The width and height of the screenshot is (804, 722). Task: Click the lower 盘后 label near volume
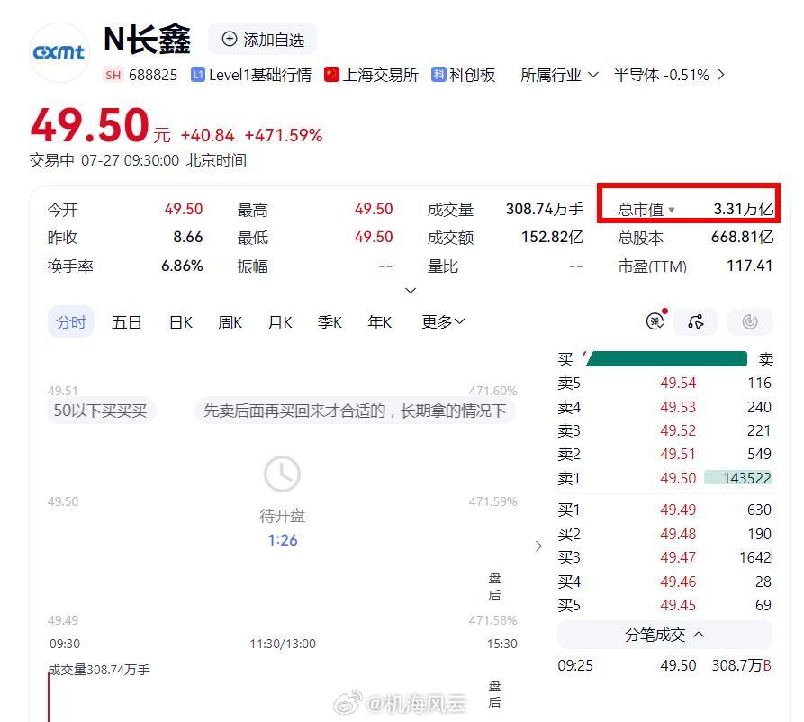(494, 694)
